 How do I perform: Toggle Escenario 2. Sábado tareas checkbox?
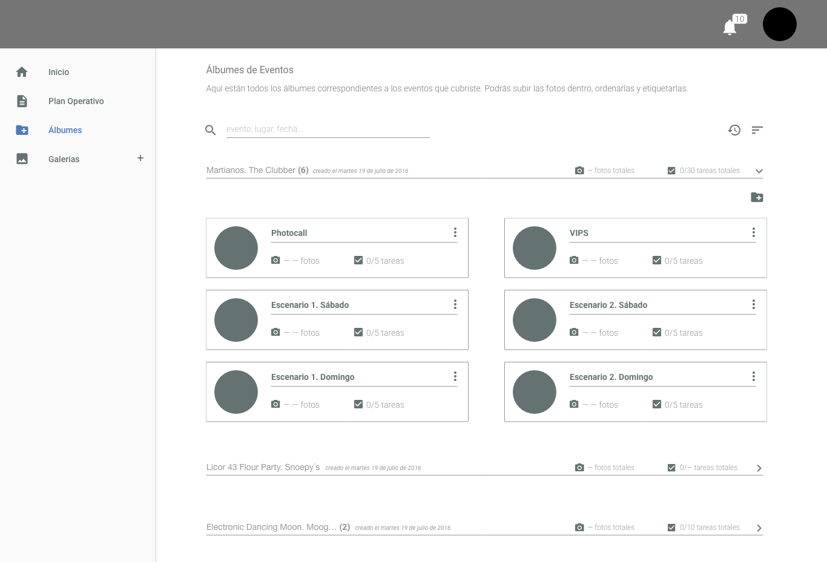click(x=657, y=332)
